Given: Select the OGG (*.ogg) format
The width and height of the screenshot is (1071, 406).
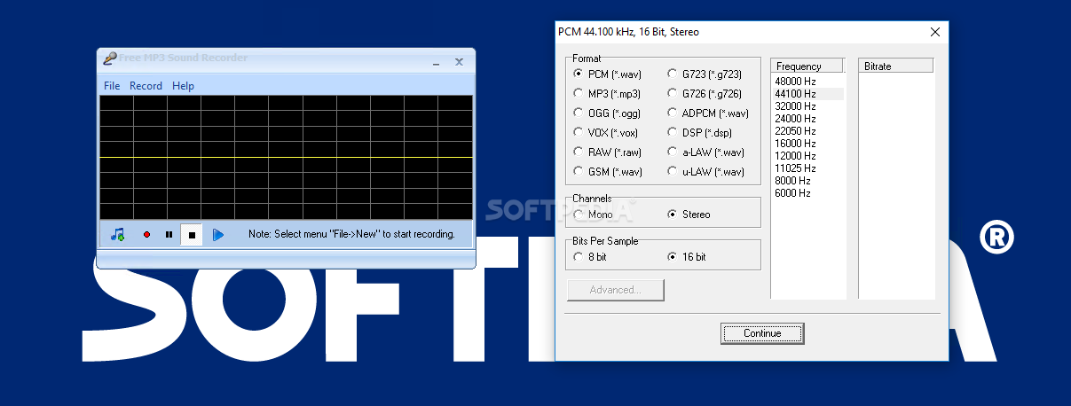Looking at the screenshot, I should [x=607, y=113].
